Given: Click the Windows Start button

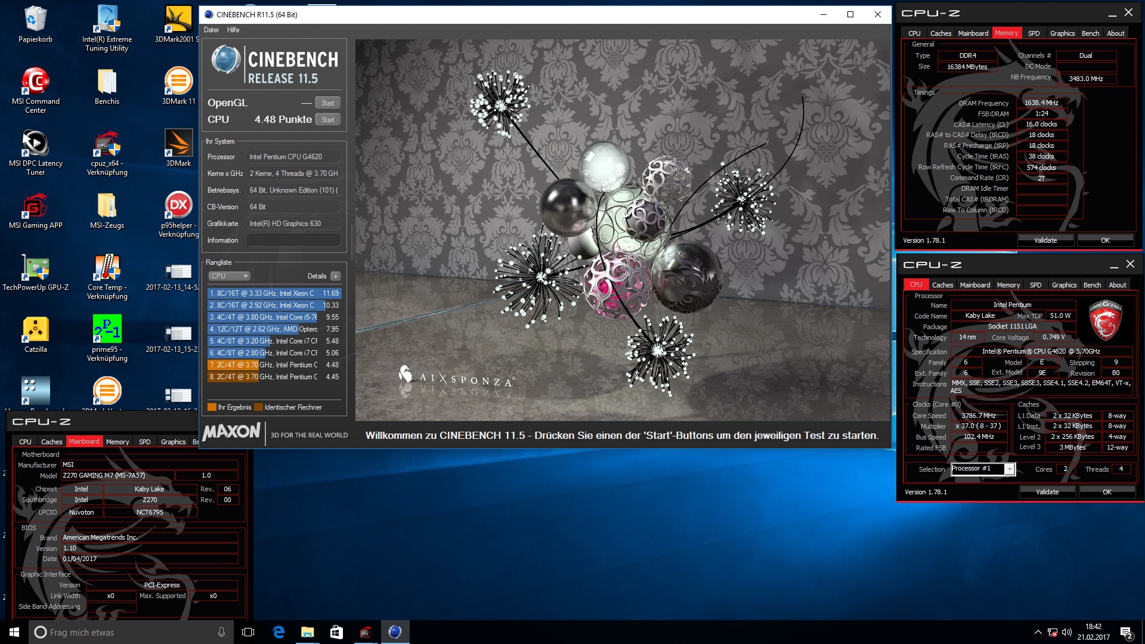Looking at the screenshot, I should [x=14, y=632].
